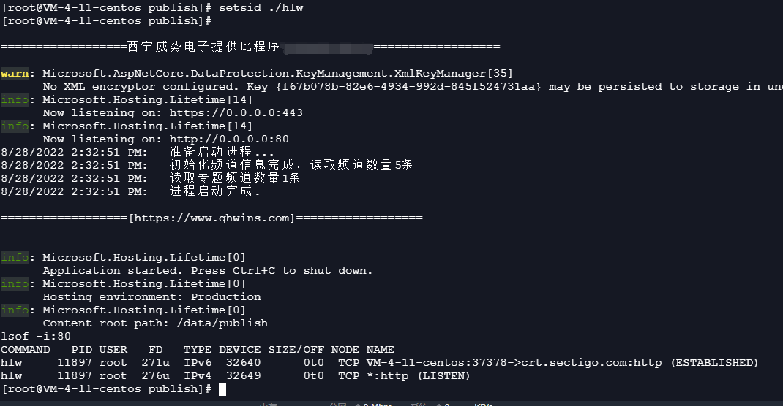
Task: Click the http://0.0.0.0:80 listening URL
Action: point(229,139)
